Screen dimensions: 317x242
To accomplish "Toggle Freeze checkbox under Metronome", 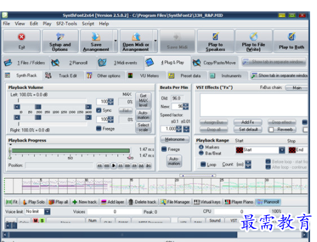I will click(x=164, y=149).
